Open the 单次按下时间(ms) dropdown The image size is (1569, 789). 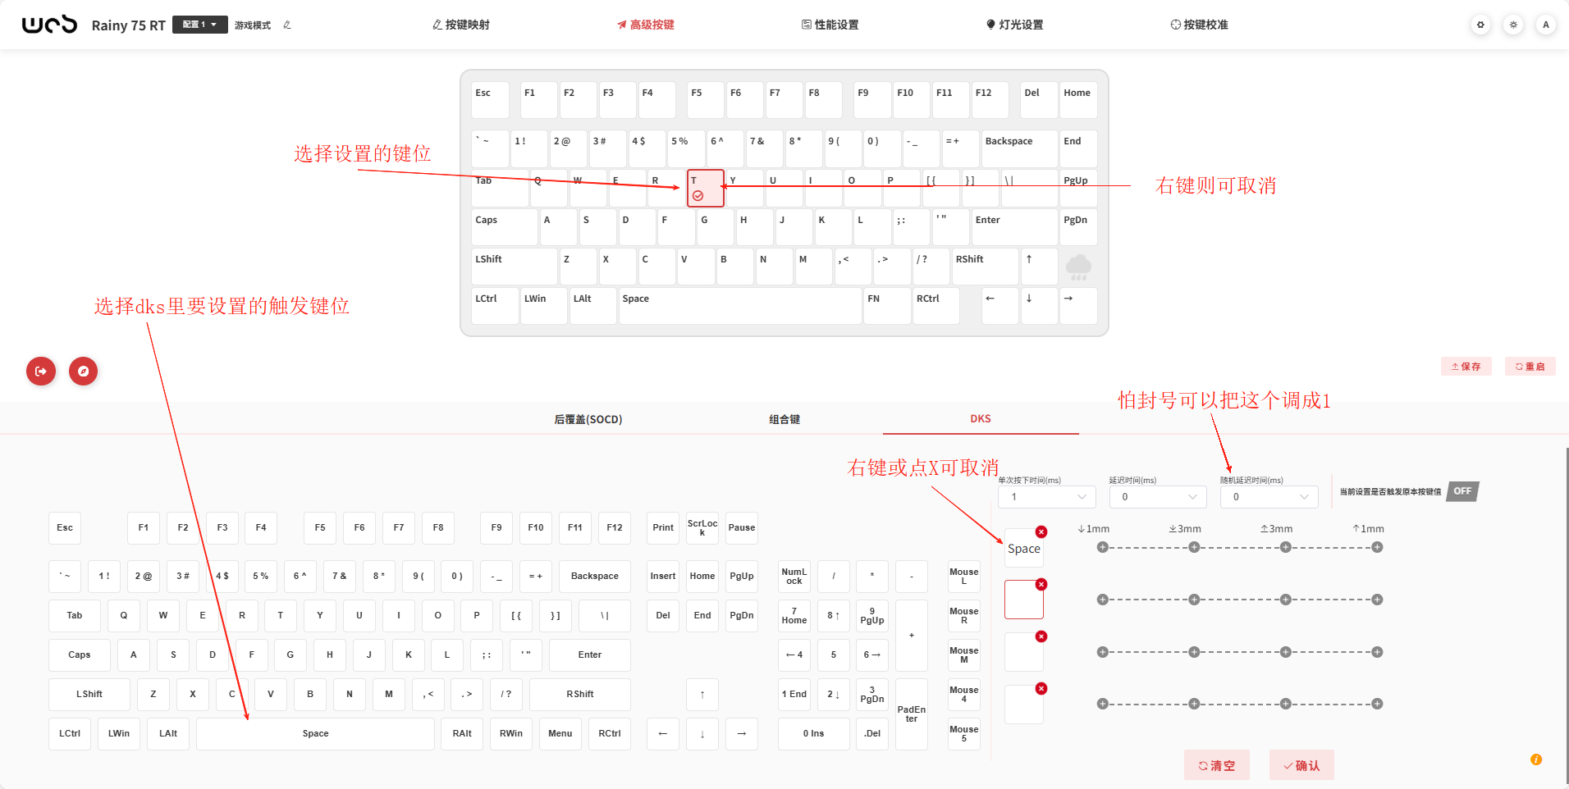tap(1047, 497)
